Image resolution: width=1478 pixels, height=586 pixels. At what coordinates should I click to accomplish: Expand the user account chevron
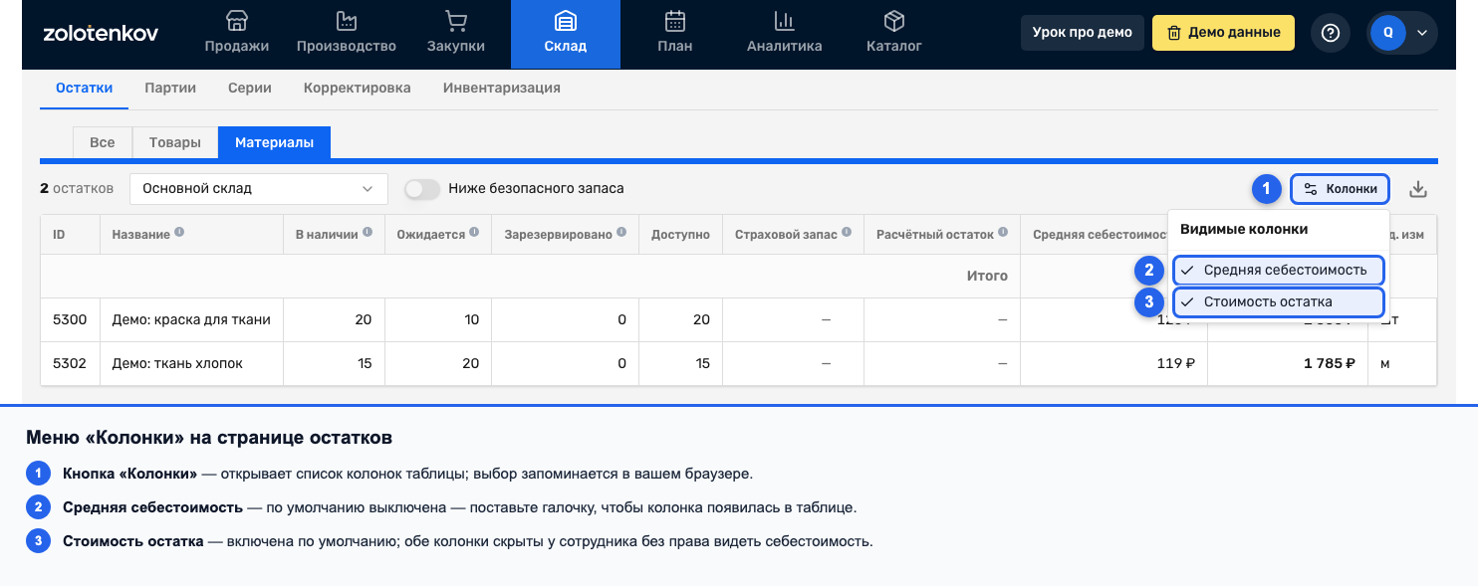tap(1422, 33)
